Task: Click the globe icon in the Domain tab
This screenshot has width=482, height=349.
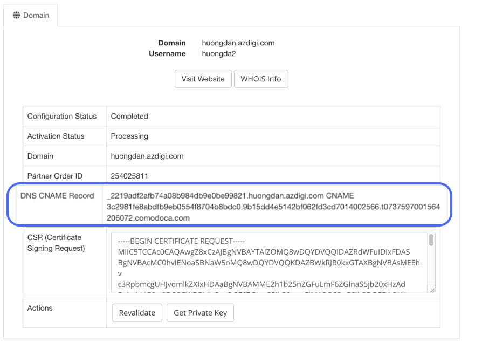Action: pos(16,16)
